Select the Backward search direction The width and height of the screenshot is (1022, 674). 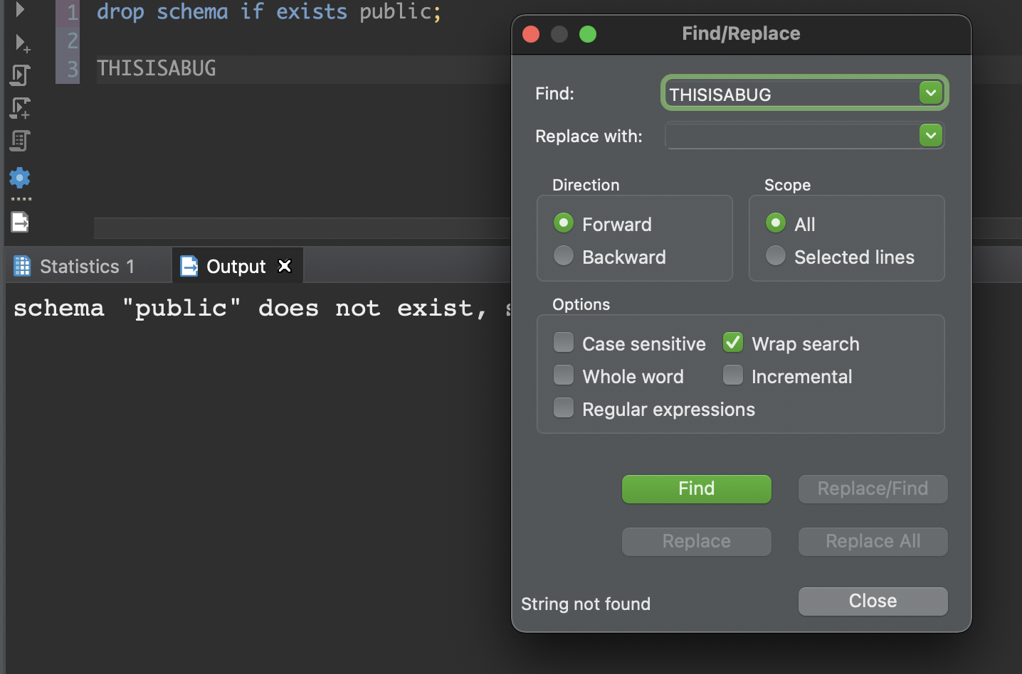pos(563,255)
